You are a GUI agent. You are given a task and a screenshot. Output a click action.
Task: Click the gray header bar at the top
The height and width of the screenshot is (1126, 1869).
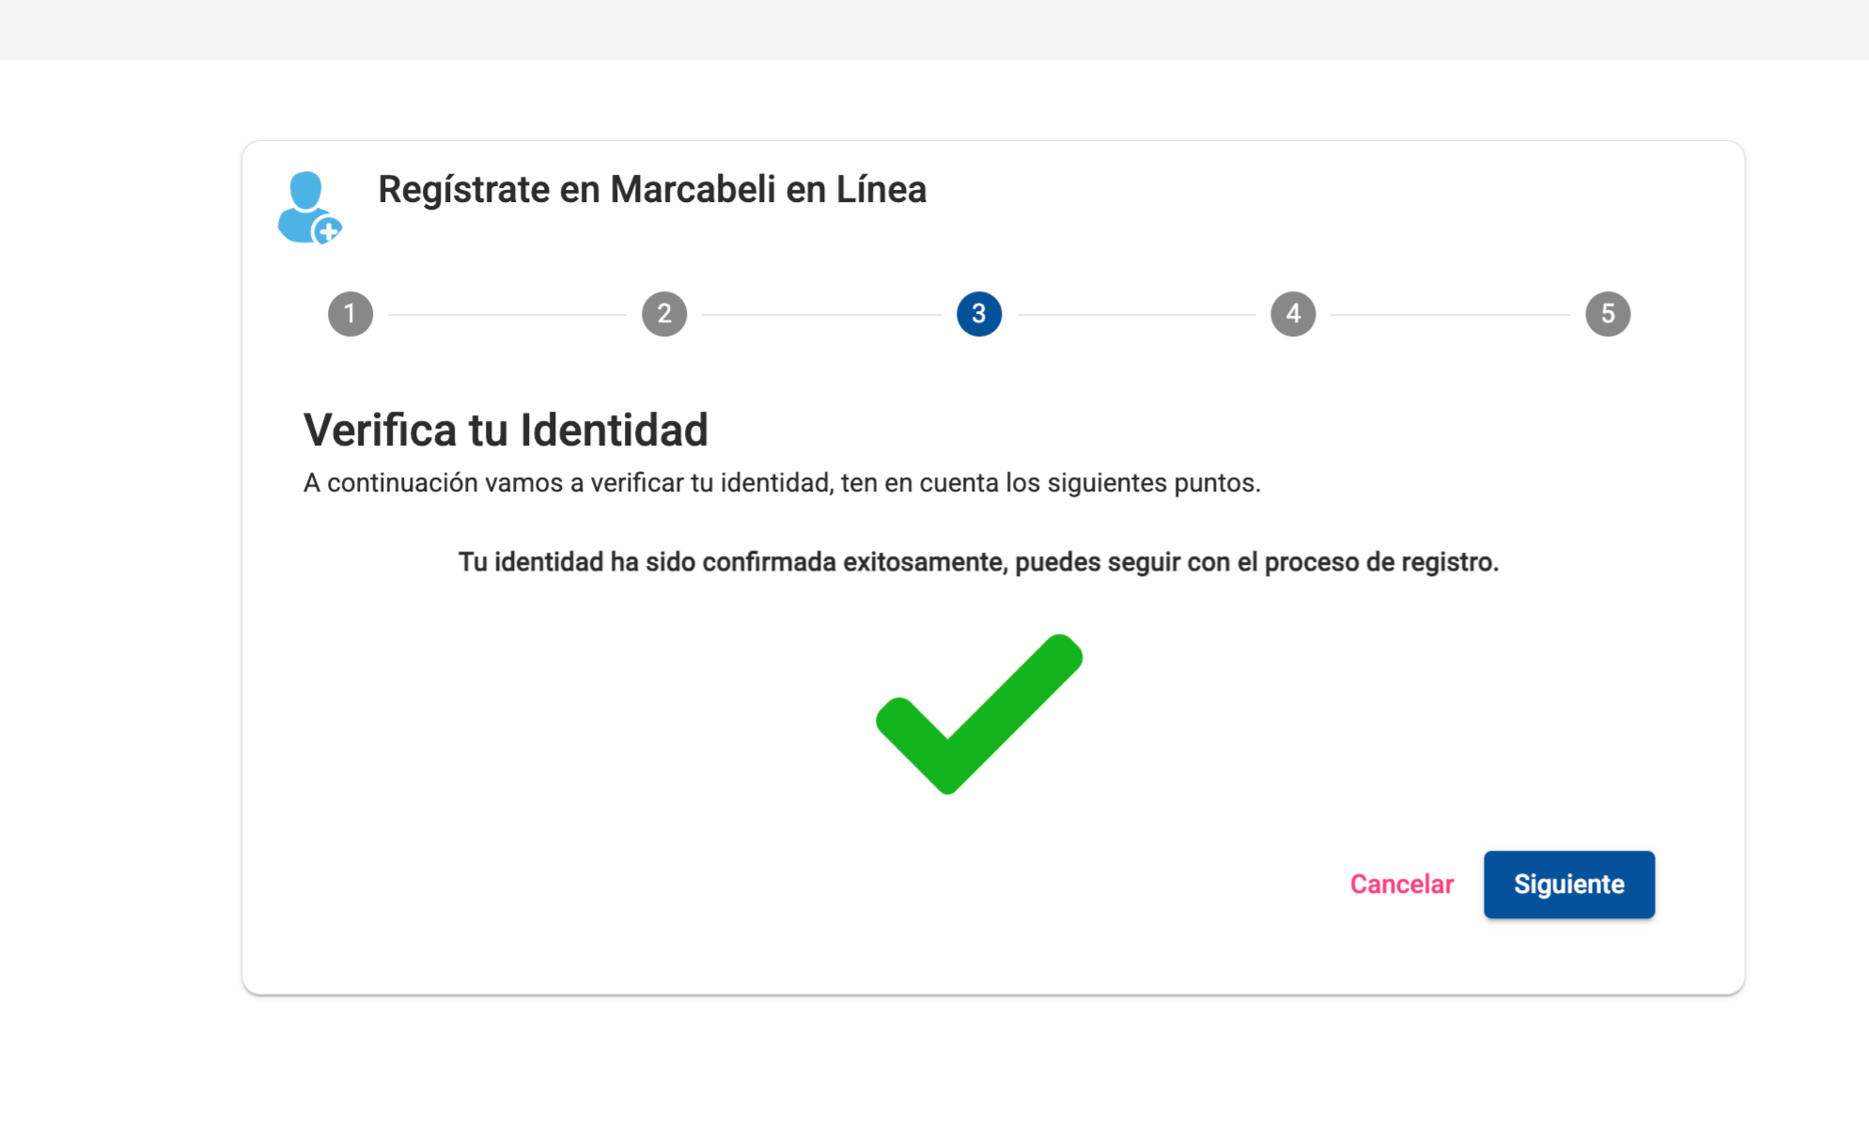pos(934,29)
